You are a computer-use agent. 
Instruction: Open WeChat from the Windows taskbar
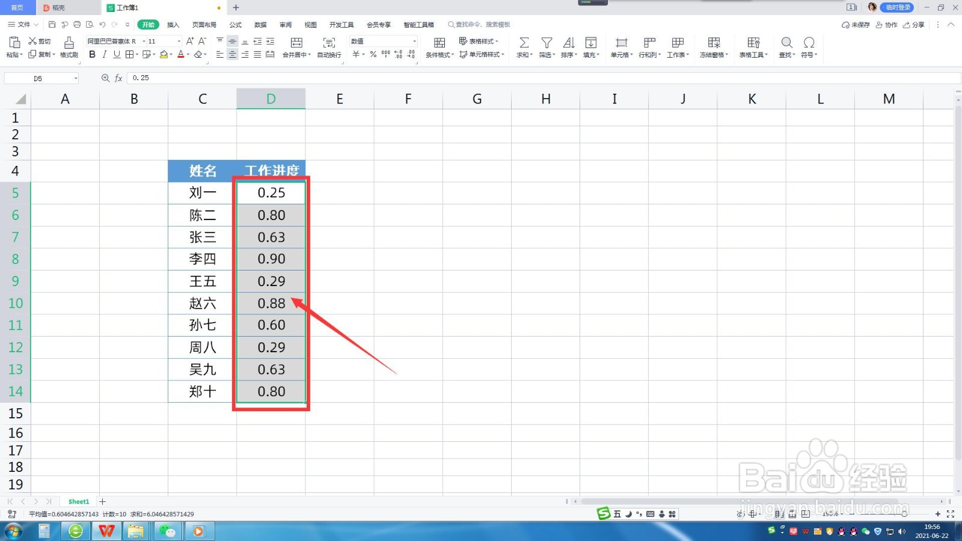pos(168,531)
